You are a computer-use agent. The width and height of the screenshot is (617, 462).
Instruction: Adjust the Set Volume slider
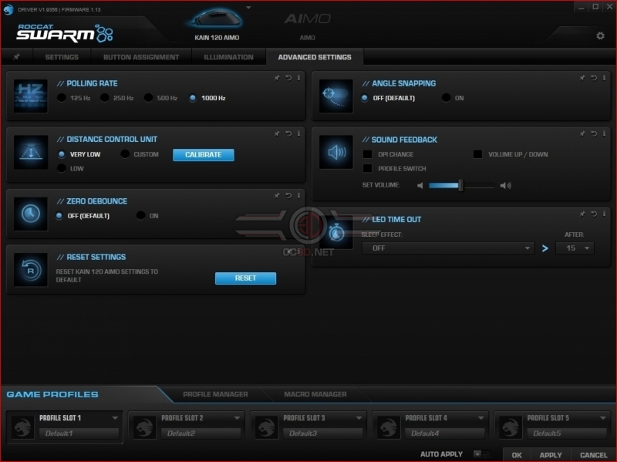(461, 185)
